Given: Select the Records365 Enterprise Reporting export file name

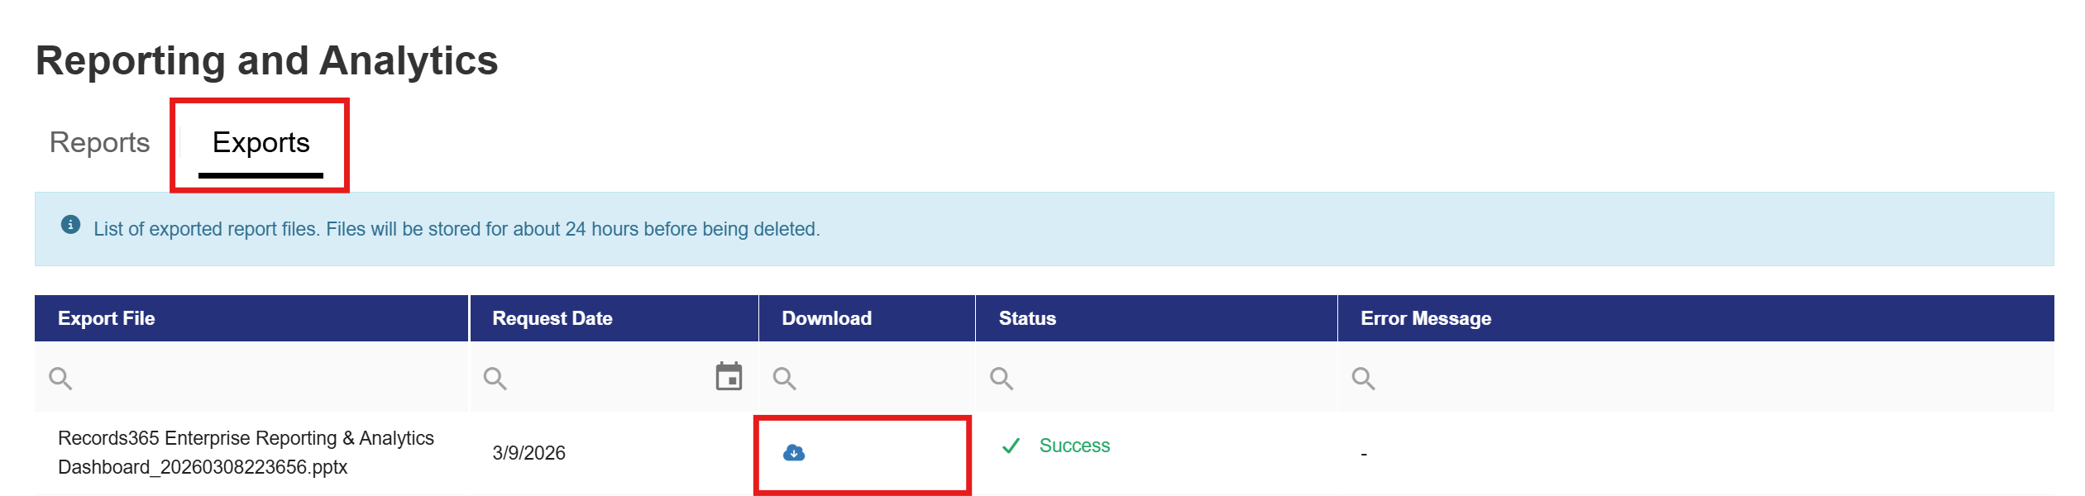Looking at the screenshot, I should pos(246,452).
